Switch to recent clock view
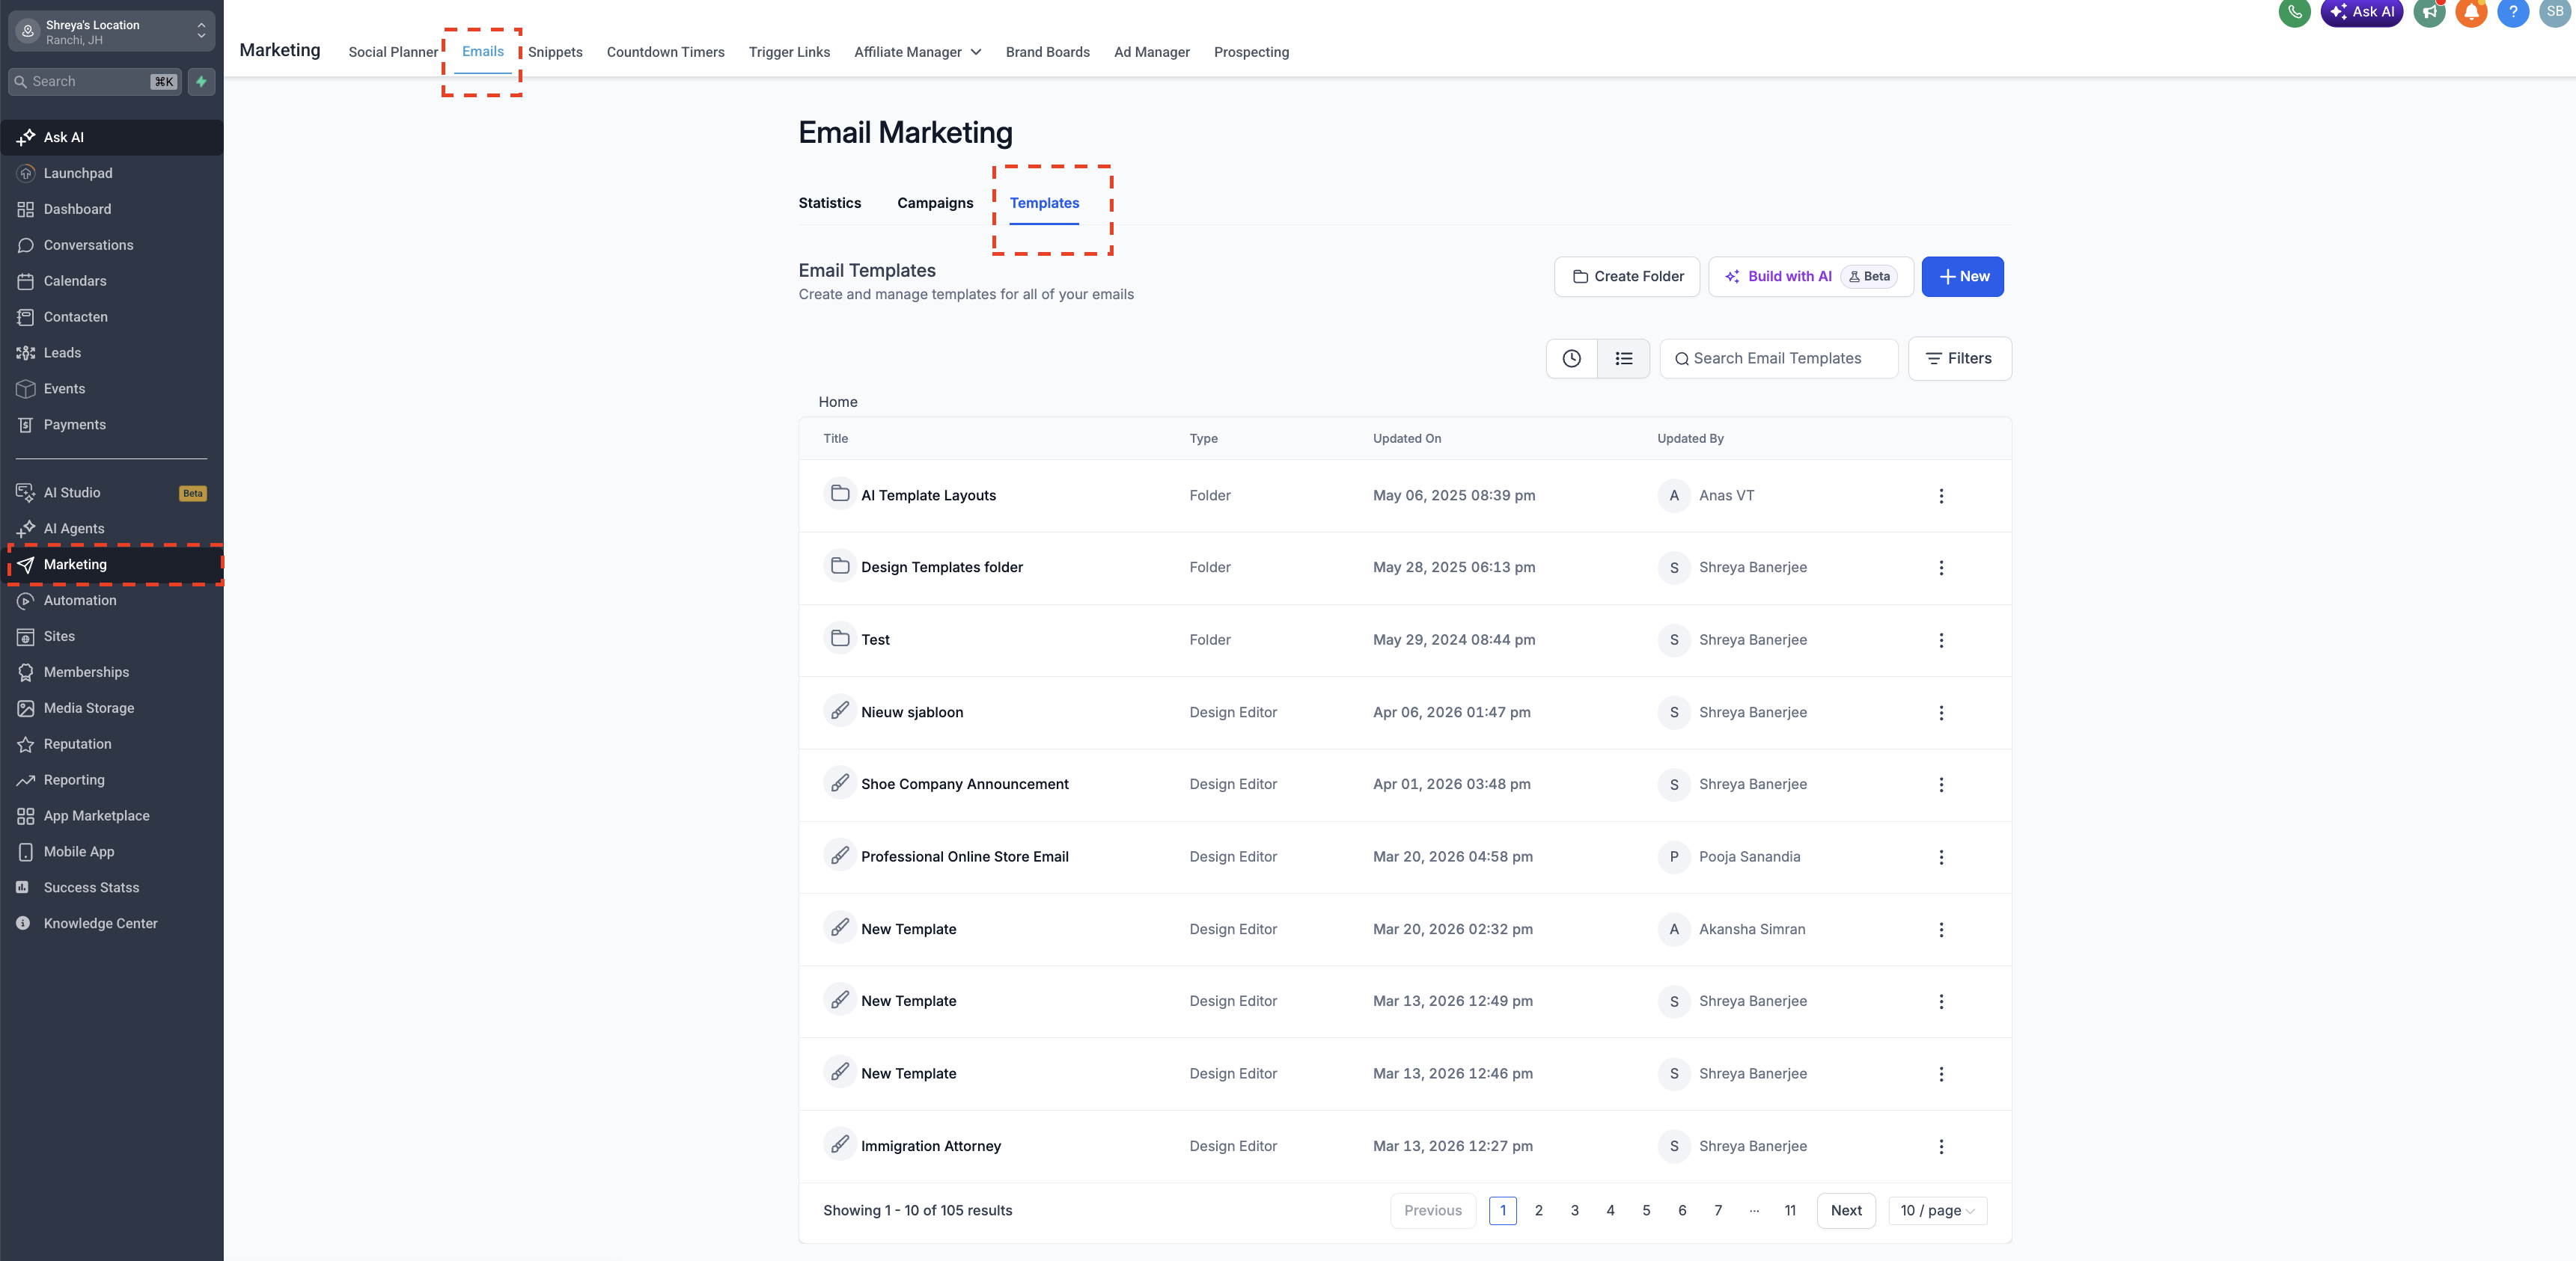Viewport: 2576px width, 1261px height. tap(1571, 359)
